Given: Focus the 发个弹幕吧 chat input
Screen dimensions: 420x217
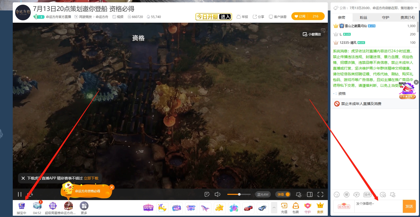Looking at the screenshot, I should coord(378,206).
